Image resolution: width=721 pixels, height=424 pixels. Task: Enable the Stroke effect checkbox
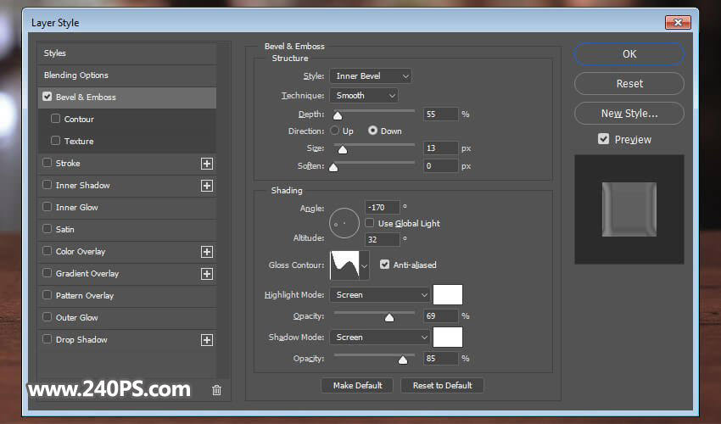click(47, 163)
